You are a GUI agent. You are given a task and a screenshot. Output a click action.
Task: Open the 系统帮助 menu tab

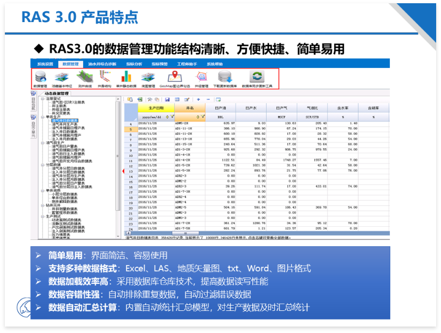tap(215, 64)
